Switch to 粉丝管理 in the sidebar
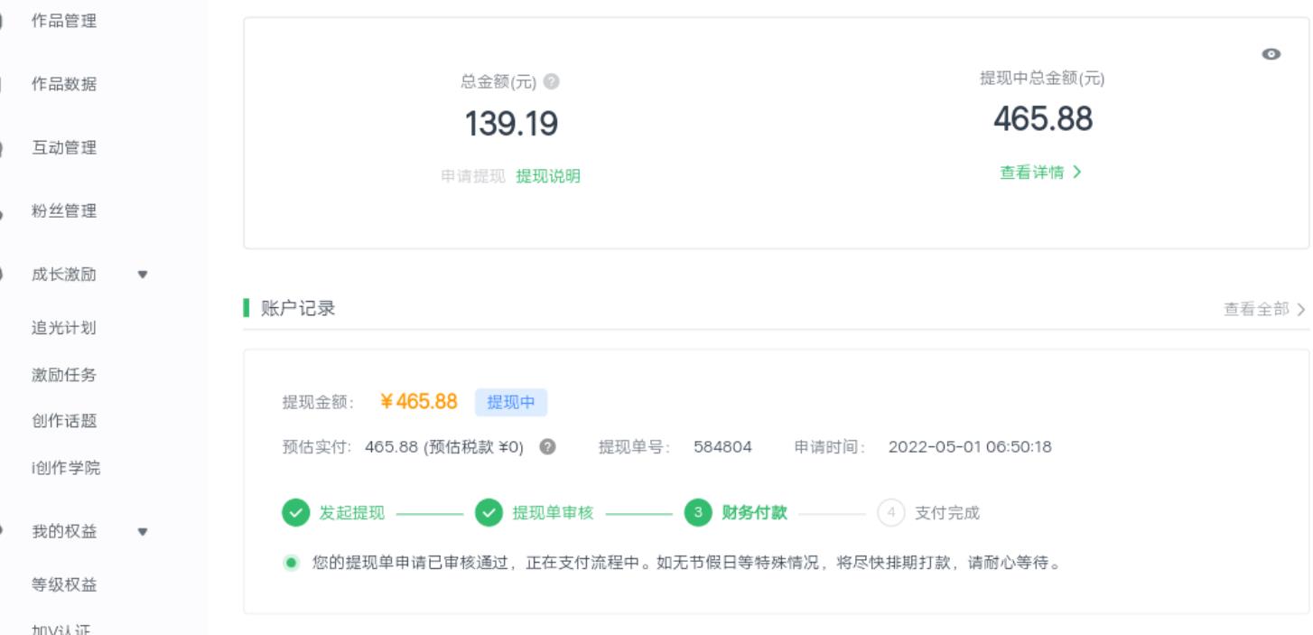The height and width of the screenshot is (635, 1313). pos(66,211)
